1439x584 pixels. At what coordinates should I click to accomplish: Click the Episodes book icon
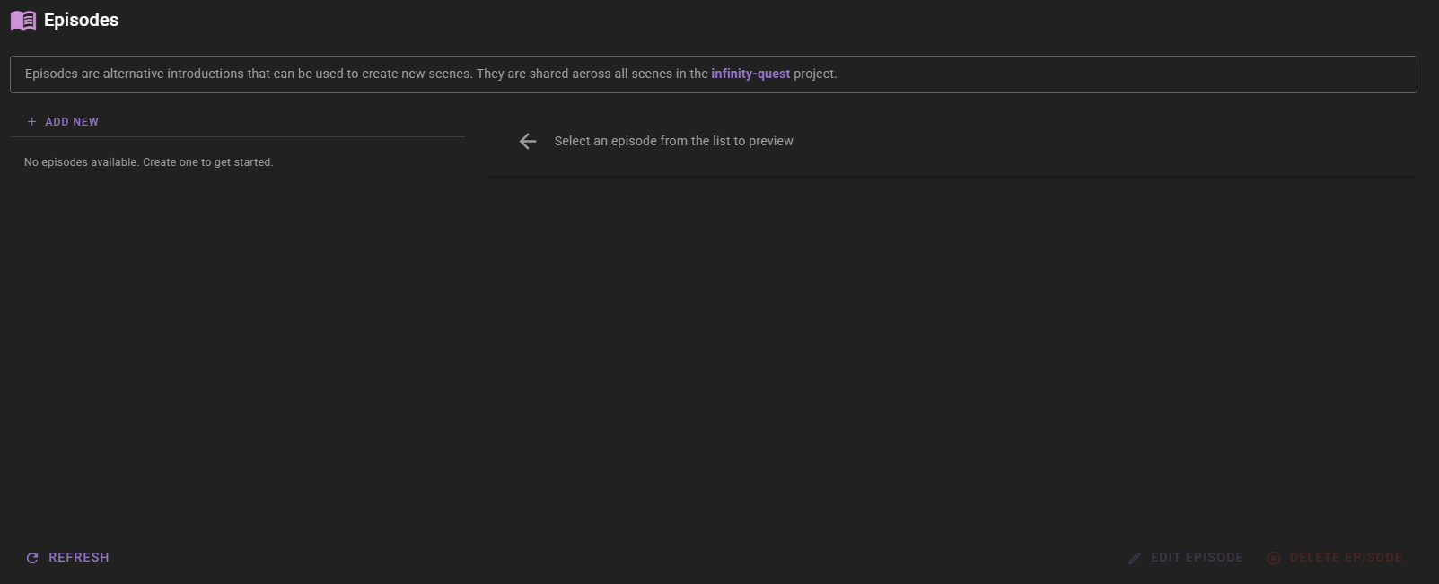[x=23, y=20]
